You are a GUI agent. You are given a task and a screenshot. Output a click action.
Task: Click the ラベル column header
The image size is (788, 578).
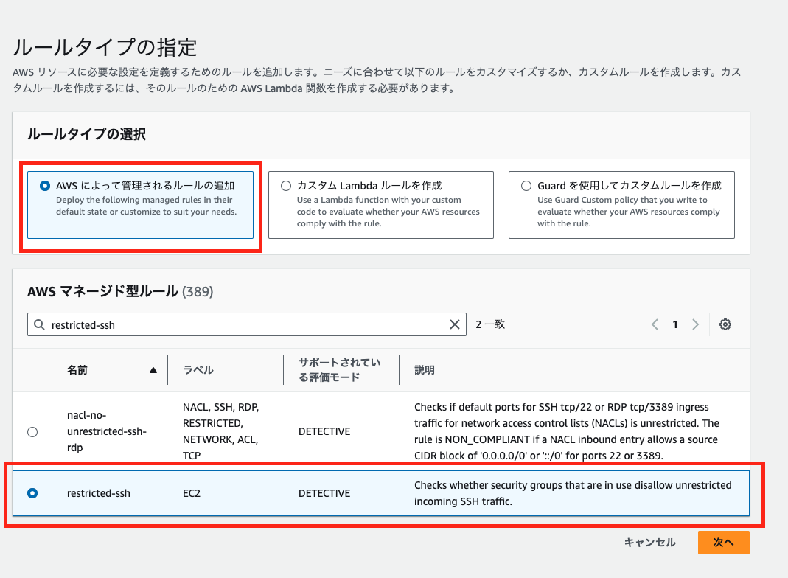point(198,370)
